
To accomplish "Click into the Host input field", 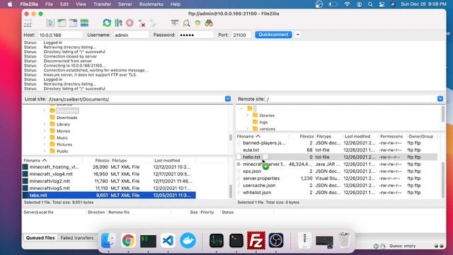I will tap(60, 35).
